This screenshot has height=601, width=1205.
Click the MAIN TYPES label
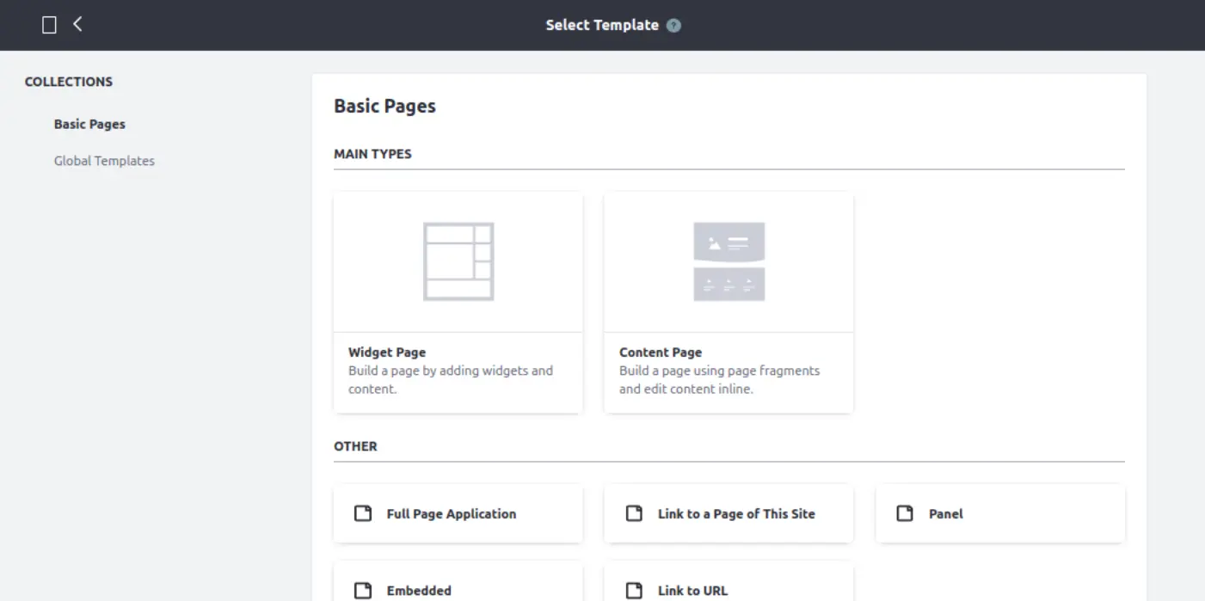pos(372,154)
